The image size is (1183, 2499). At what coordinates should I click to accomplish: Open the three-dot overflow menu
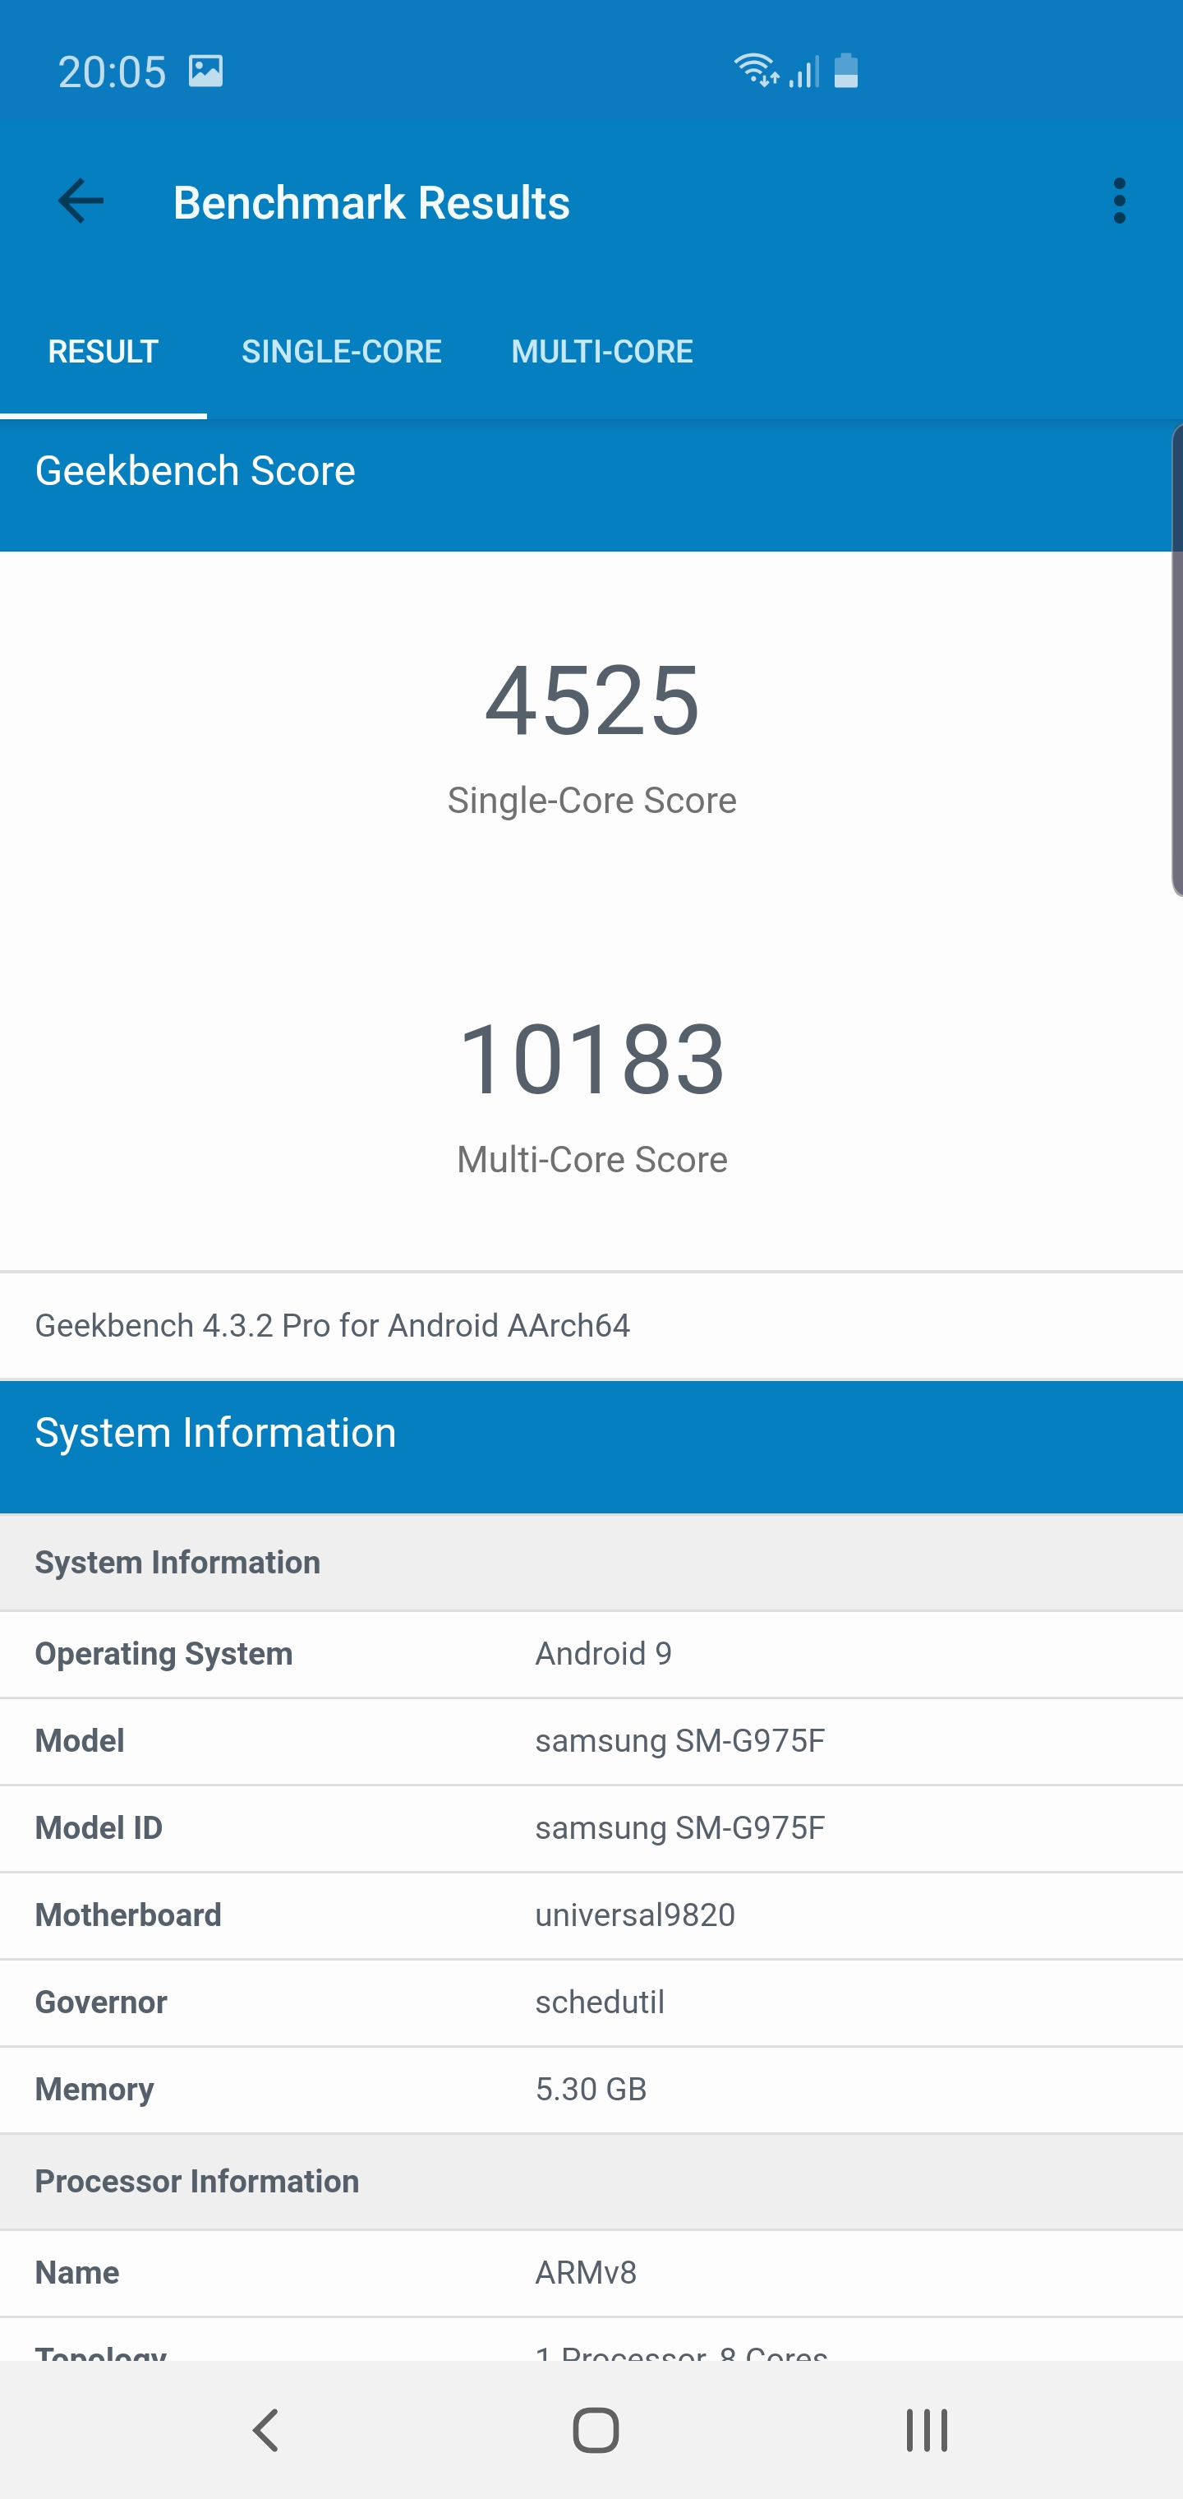(1119, 201)
